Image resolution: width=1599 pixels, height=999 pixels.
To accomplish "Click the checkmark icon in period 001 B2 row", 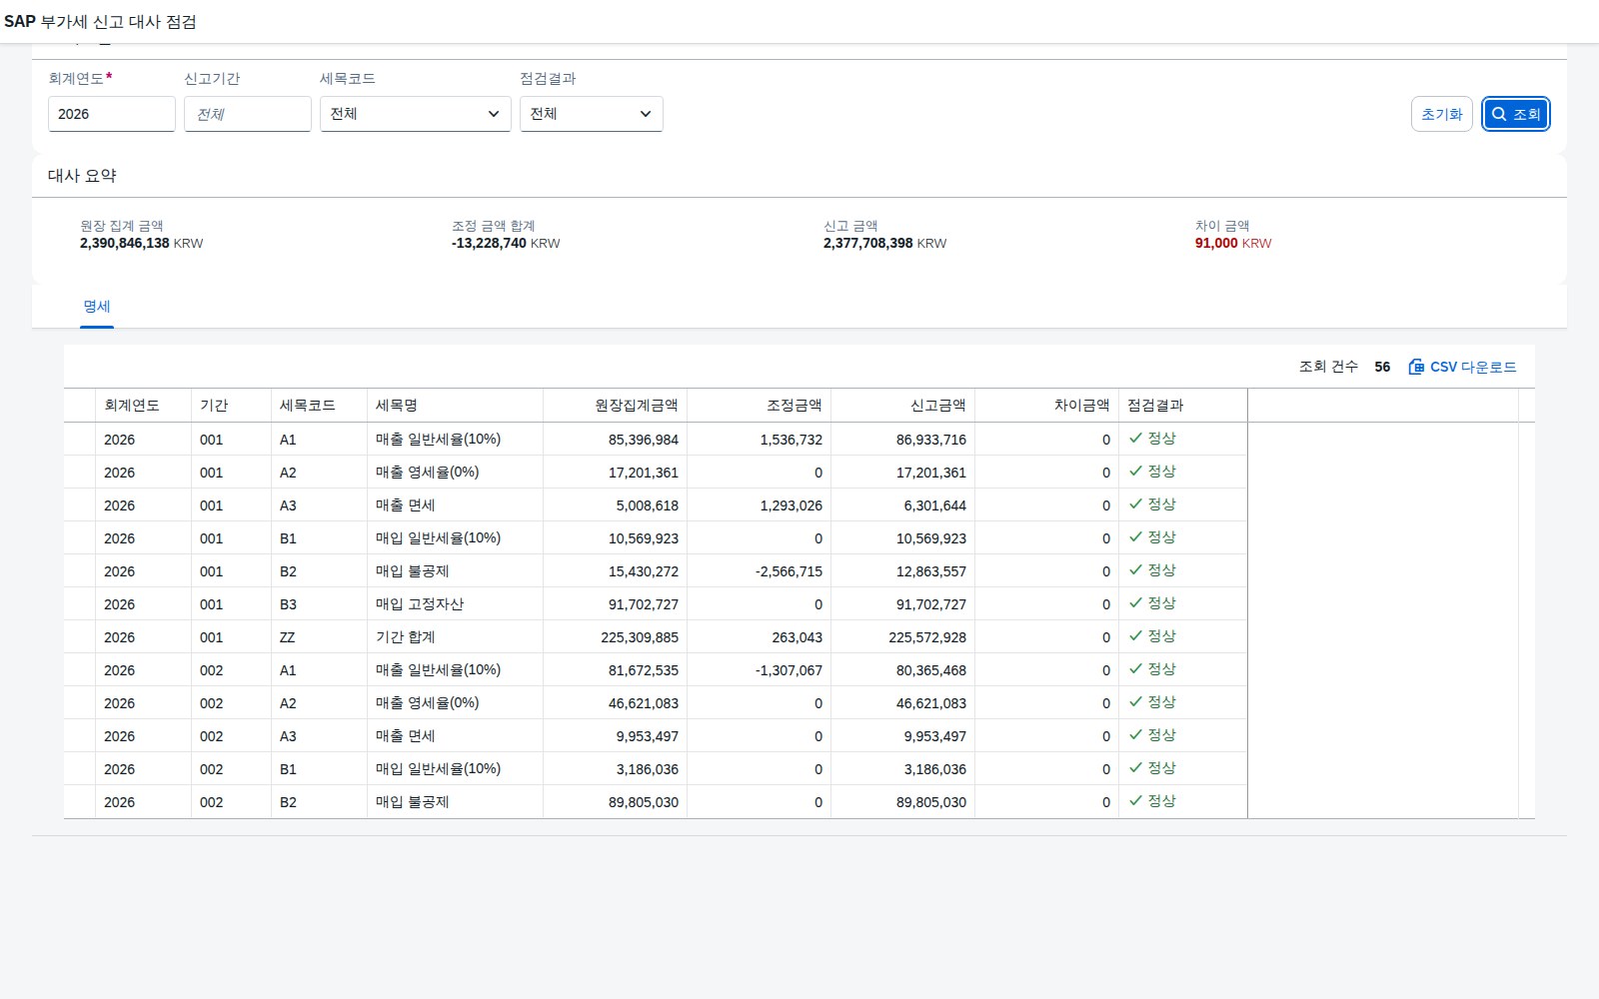I will [1135, 569].
